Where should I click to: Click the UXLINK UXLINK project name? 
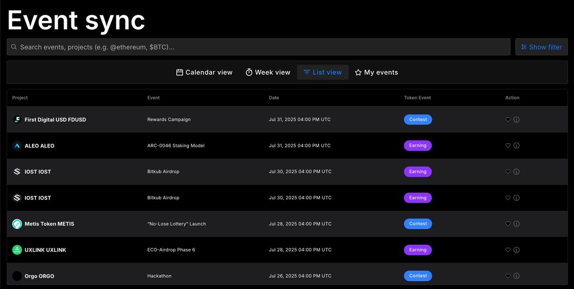click(x=45, y=250)
